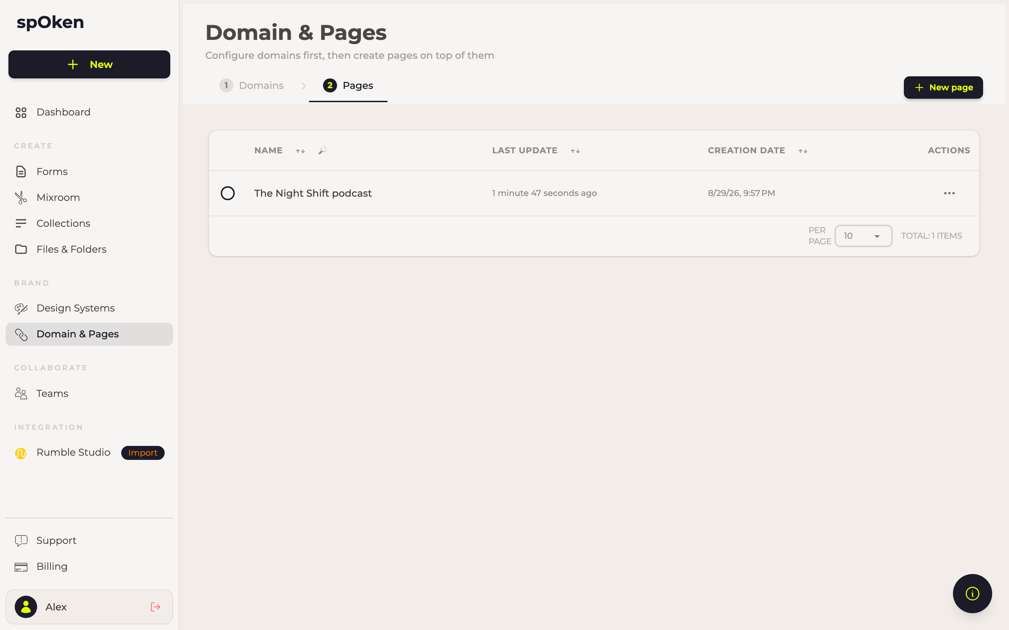Open Billing in the sidebar
The image size is (1009, 630).
pos(89,567)
